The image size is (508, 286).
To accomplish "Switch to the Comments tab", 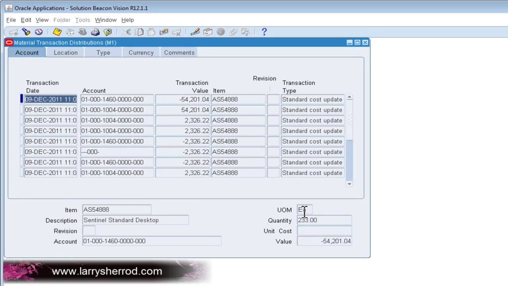I will point(179,52).
